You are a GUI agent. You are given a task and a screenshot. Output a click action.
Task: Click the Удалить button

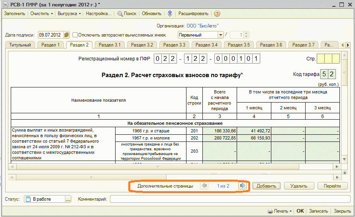tap(298, 186)
